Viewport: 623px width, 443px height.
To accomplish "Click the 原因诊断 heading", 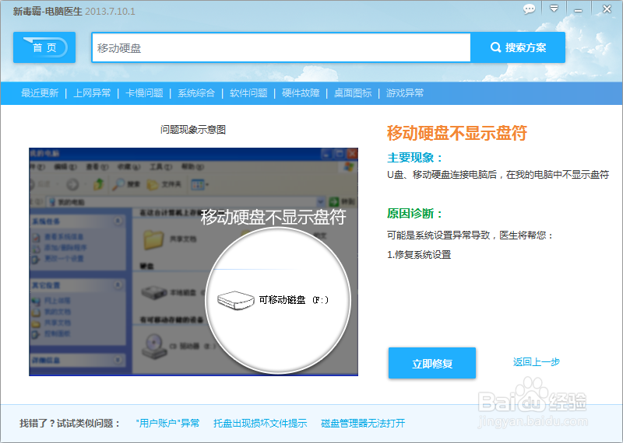I will click(415, 214).
